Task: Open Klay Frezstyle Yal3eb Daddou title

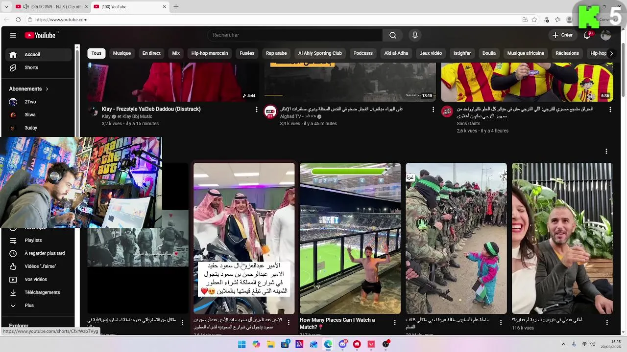Action: point(151,109)
